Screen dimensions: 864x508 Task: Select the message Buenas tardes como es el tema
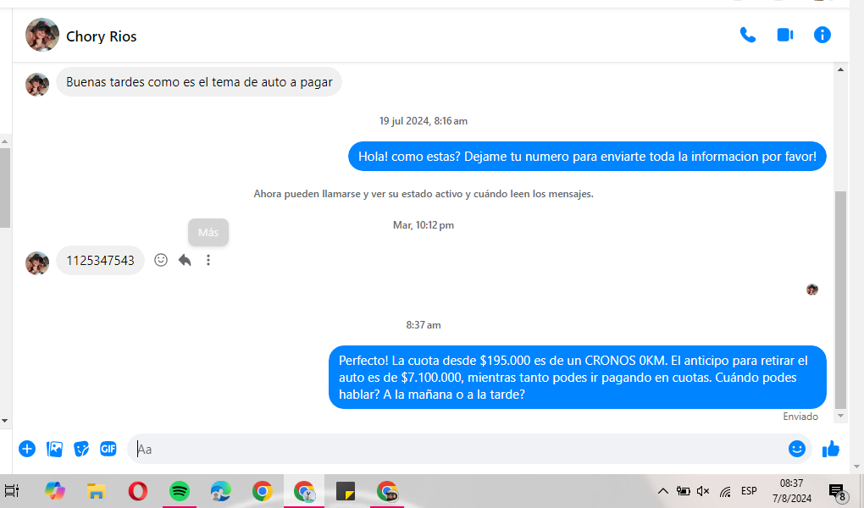[199, 82]
